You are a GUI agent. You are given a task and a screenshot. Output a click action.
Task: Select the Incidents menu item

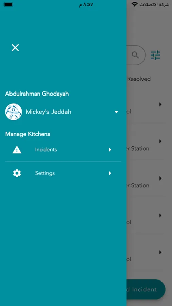(63, 150)
